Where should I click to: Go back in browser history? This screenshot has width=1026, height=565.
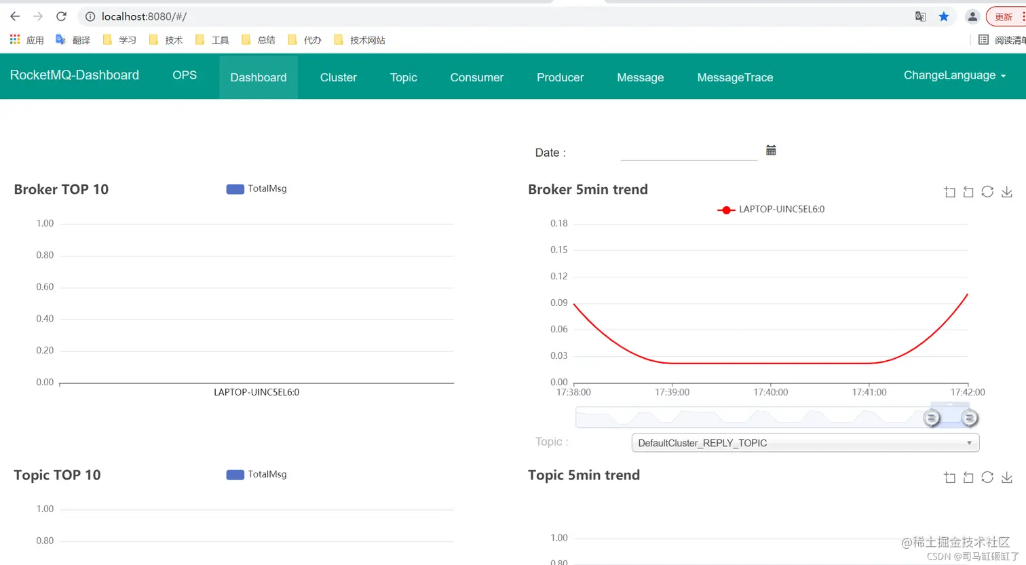(x=15, y=16)
